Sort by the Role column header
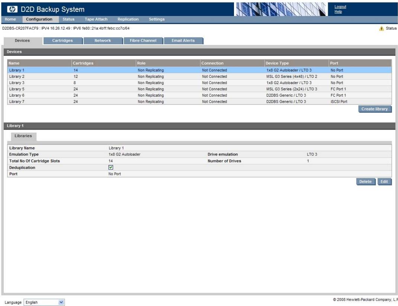The height and width of the screenshot is (306, 398). point(168,63)
